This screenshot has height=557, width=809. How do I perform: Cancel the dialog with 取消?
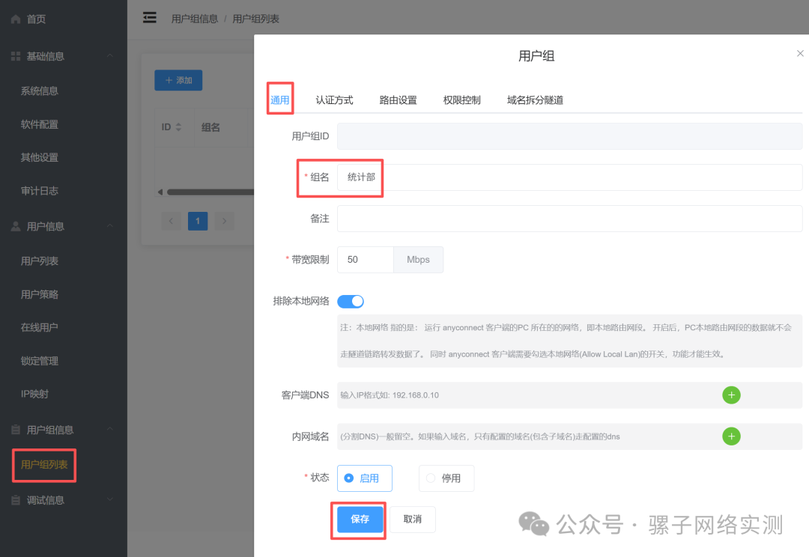pyautogui.click(x=412, y=518)
